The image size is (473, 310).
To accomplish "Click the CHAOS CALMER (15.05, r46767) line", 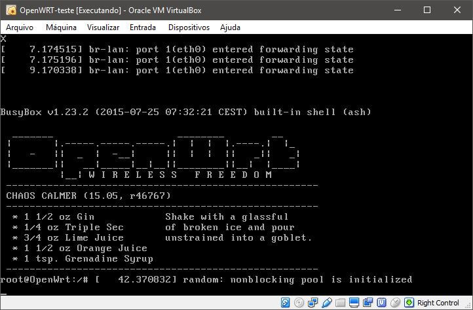I will pos(88,196).
